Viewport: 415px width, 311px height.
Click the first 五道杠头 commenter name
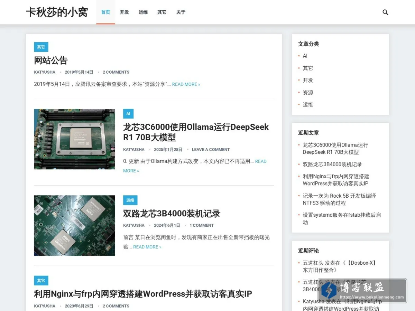[x=313, y=263]
